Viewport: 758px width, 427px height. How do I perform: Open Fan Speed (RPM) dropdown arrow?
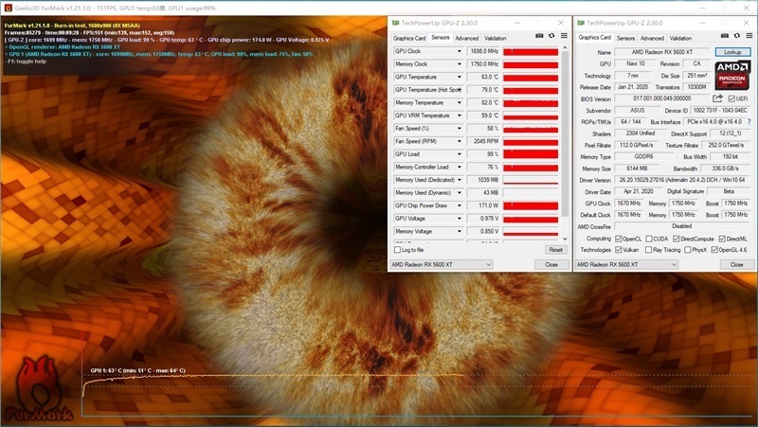point(460,141)
